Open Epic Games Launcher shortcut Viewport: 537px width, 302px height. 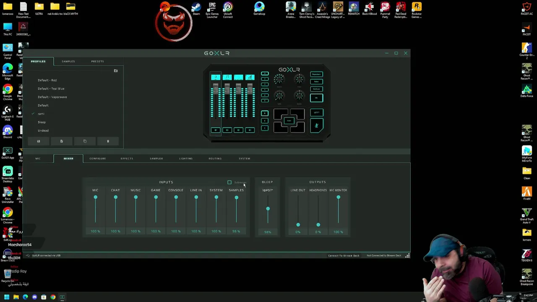coord(212,10)
